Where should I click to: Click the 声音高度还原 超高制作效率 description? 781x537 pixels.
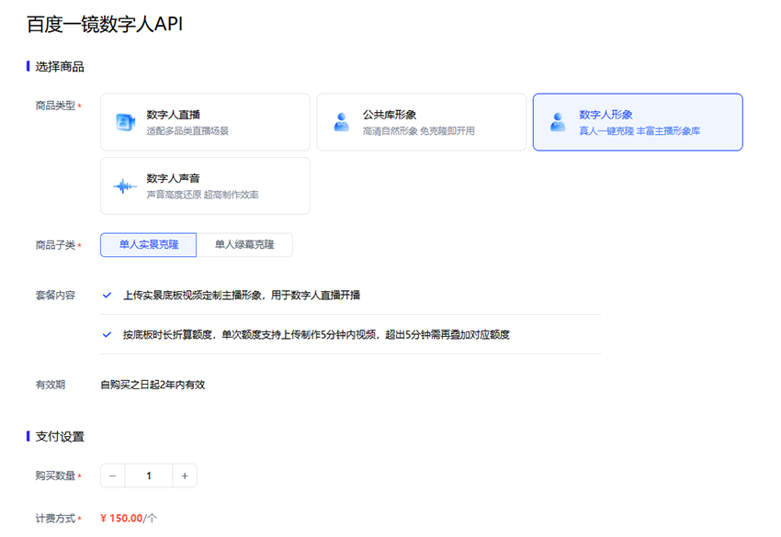click(x=202, y=195)
